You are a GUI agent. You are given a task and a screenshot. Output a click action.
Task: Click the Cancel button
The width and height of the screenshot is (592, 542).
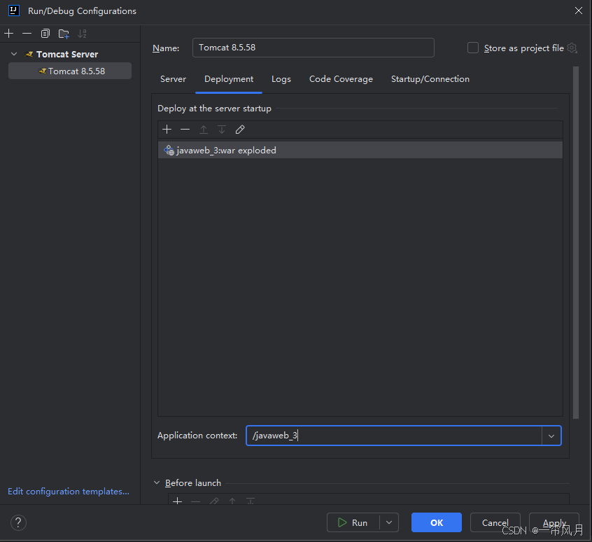tap(495, 522)
